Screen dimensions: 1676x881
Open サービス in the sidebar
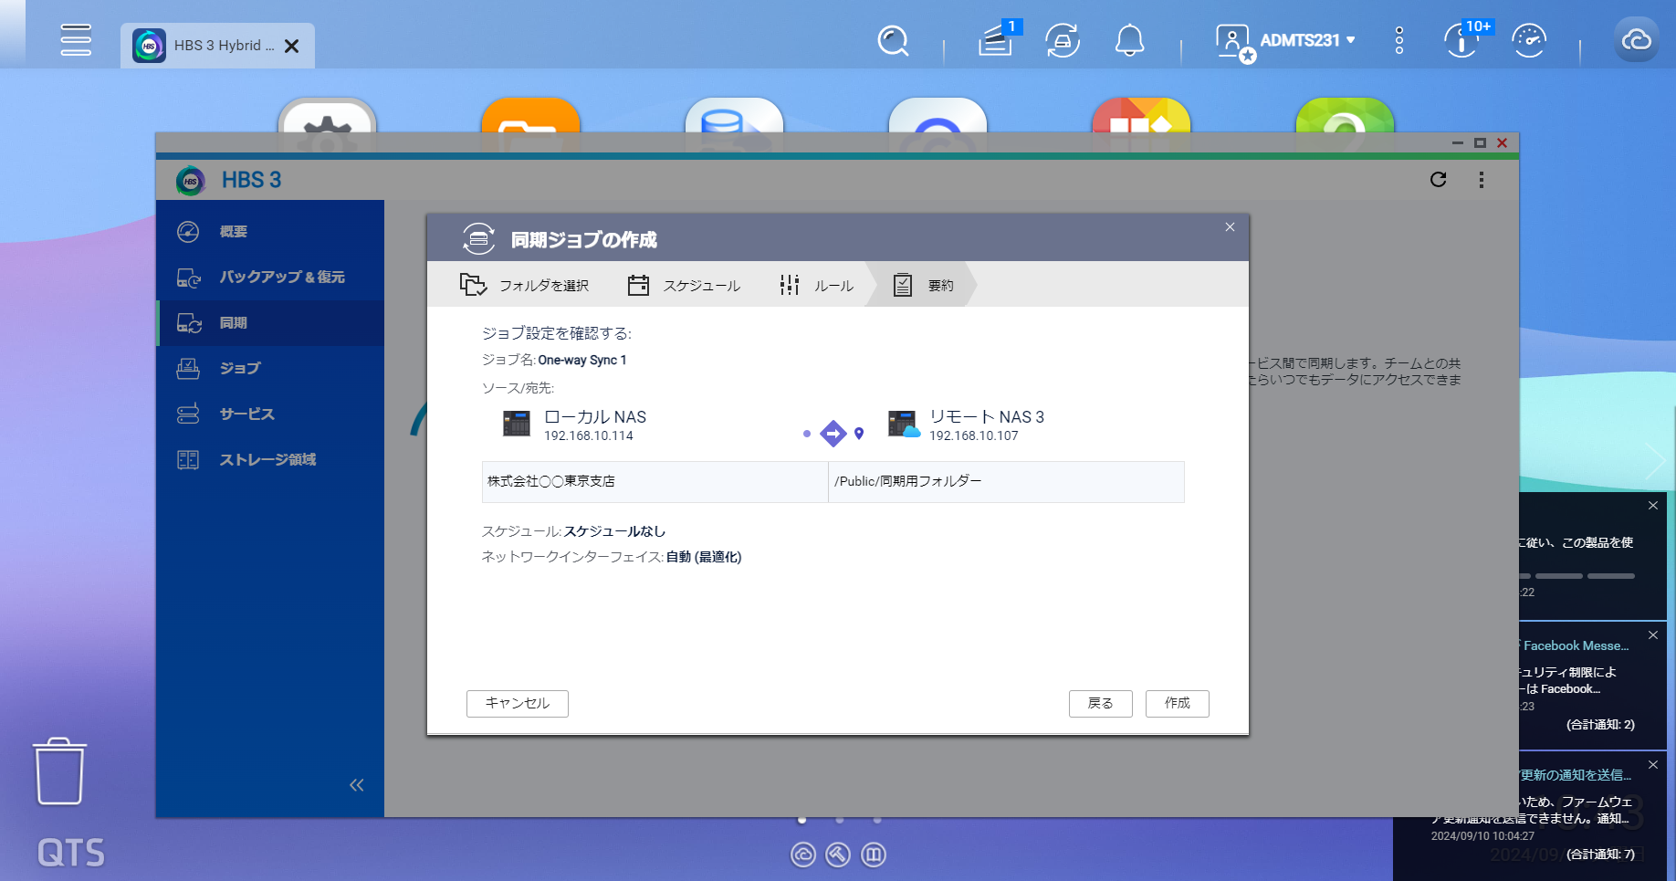point(270,414)
